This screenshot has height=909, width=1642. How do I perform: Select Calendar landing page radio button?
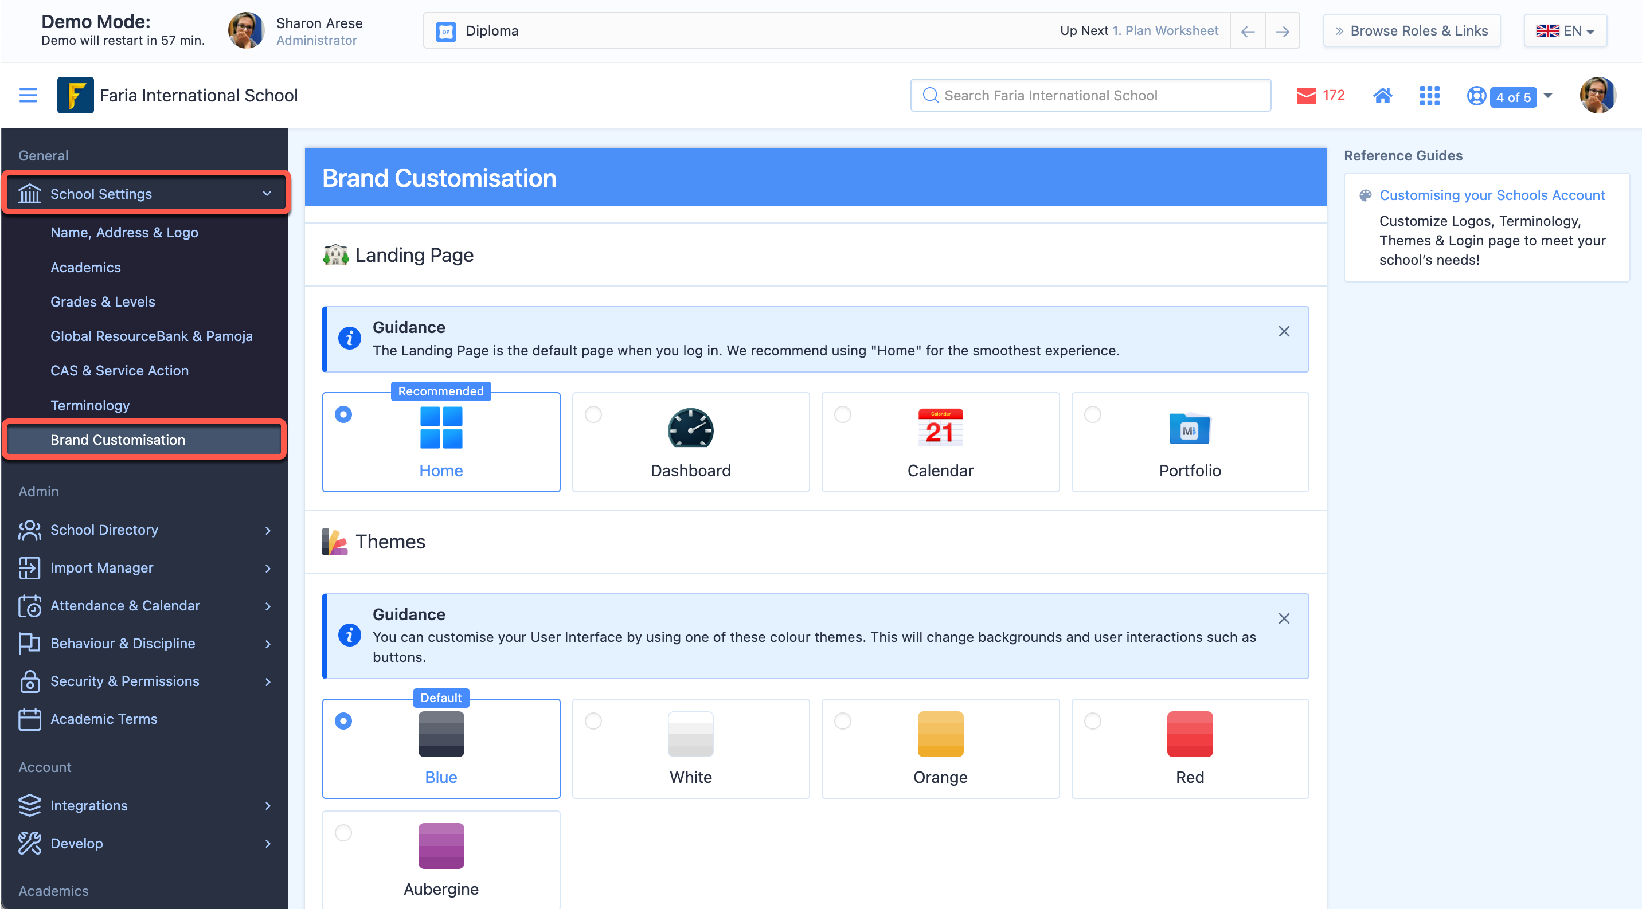point(843,415)
